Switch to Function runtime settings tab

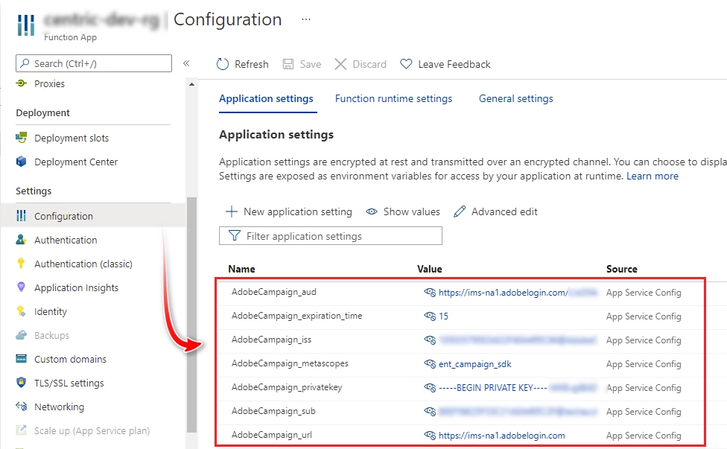pyautogui.click(x=393, y=99)
